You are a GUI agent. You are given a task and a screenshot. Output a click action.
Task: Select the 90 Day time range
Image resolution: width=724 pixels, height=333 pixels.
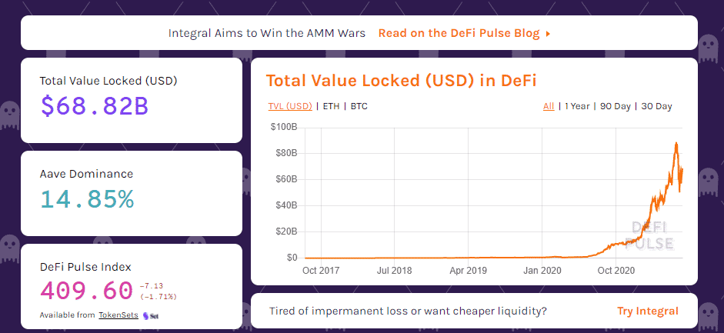click(x=616, y=106)
